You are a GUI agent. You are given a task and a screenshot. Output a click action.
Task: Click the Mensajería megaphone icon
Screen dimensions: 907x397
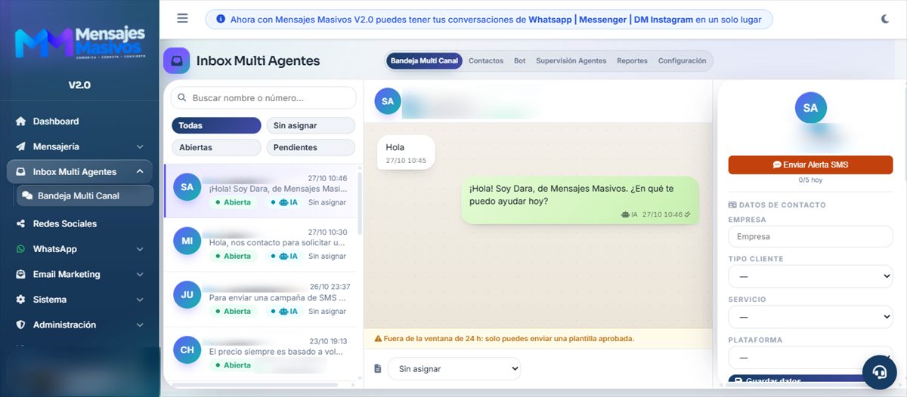[20, 146]
